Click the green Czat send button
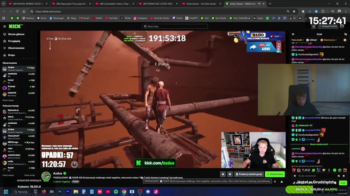350x196 pixels. click(x=343, y=183)
